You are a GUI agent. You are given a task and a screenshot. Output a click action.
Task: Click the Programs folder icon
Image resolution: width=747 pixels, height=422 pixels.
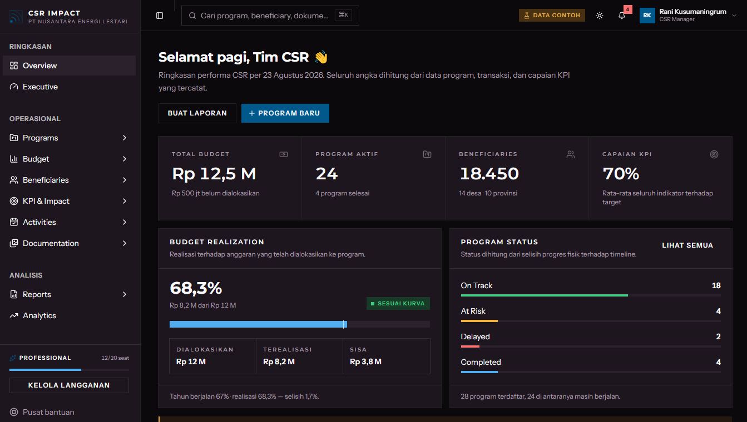point(14,138)
